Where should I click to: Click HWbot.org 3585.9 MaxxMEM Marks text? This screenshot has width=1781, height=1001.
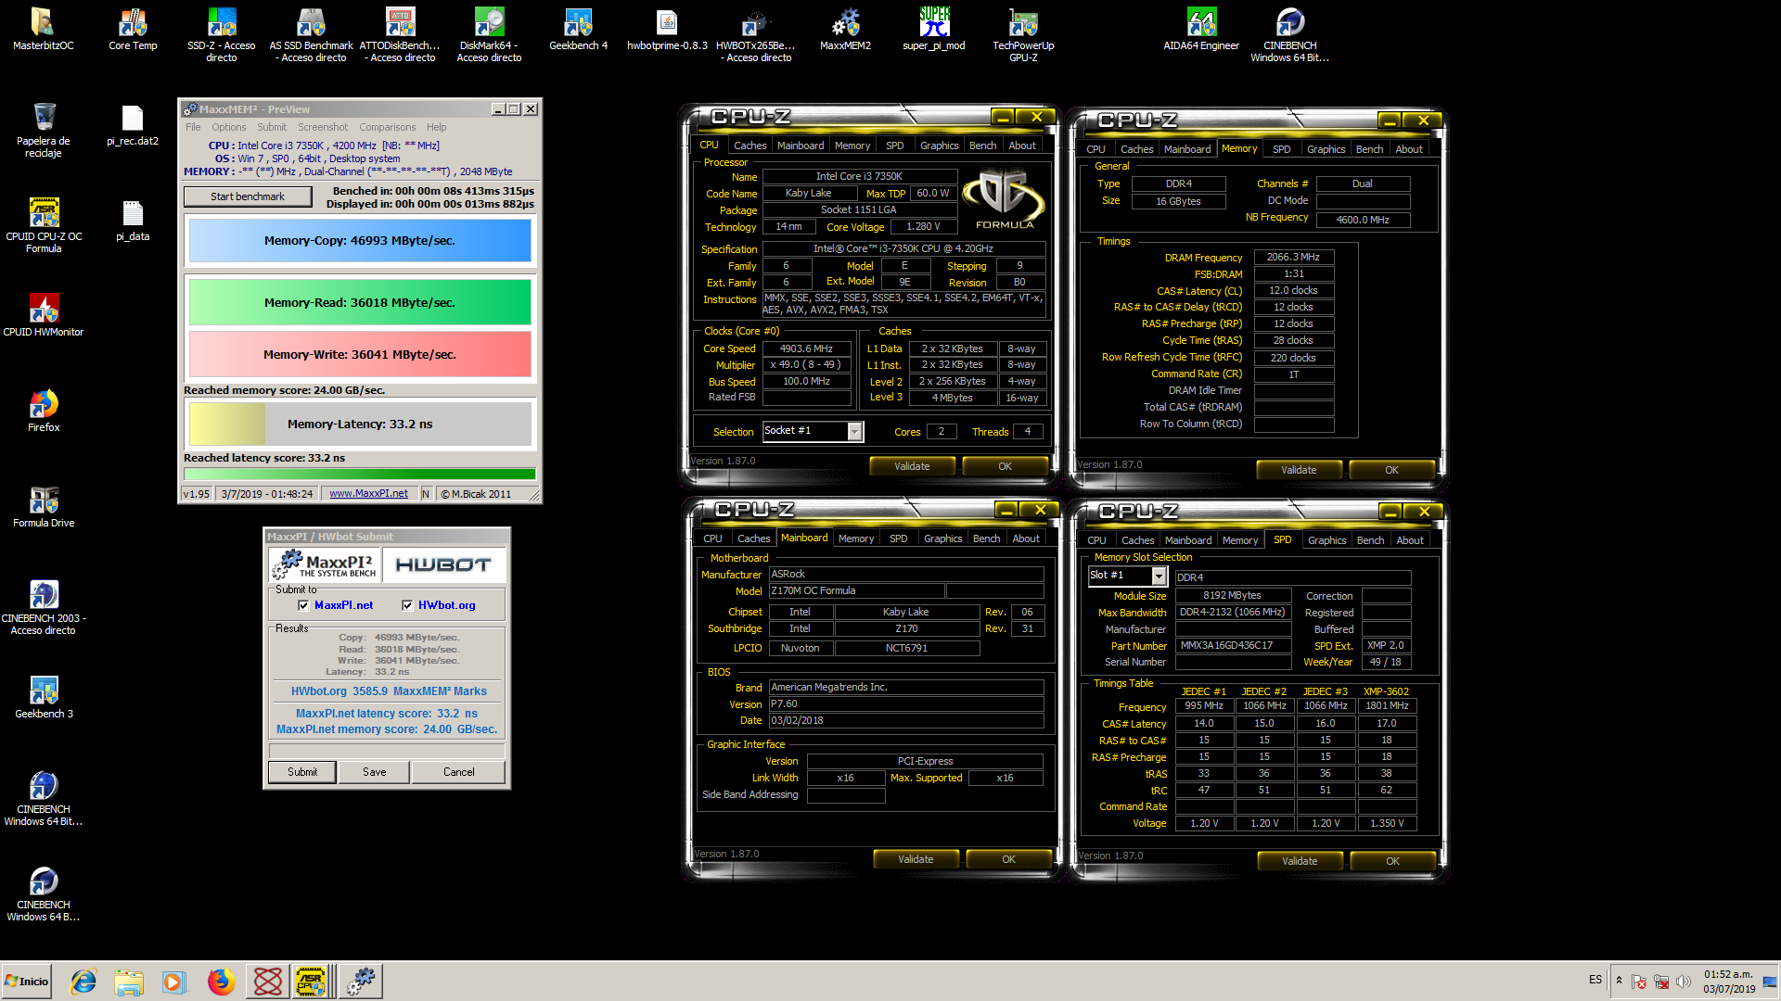click(388, 691)
